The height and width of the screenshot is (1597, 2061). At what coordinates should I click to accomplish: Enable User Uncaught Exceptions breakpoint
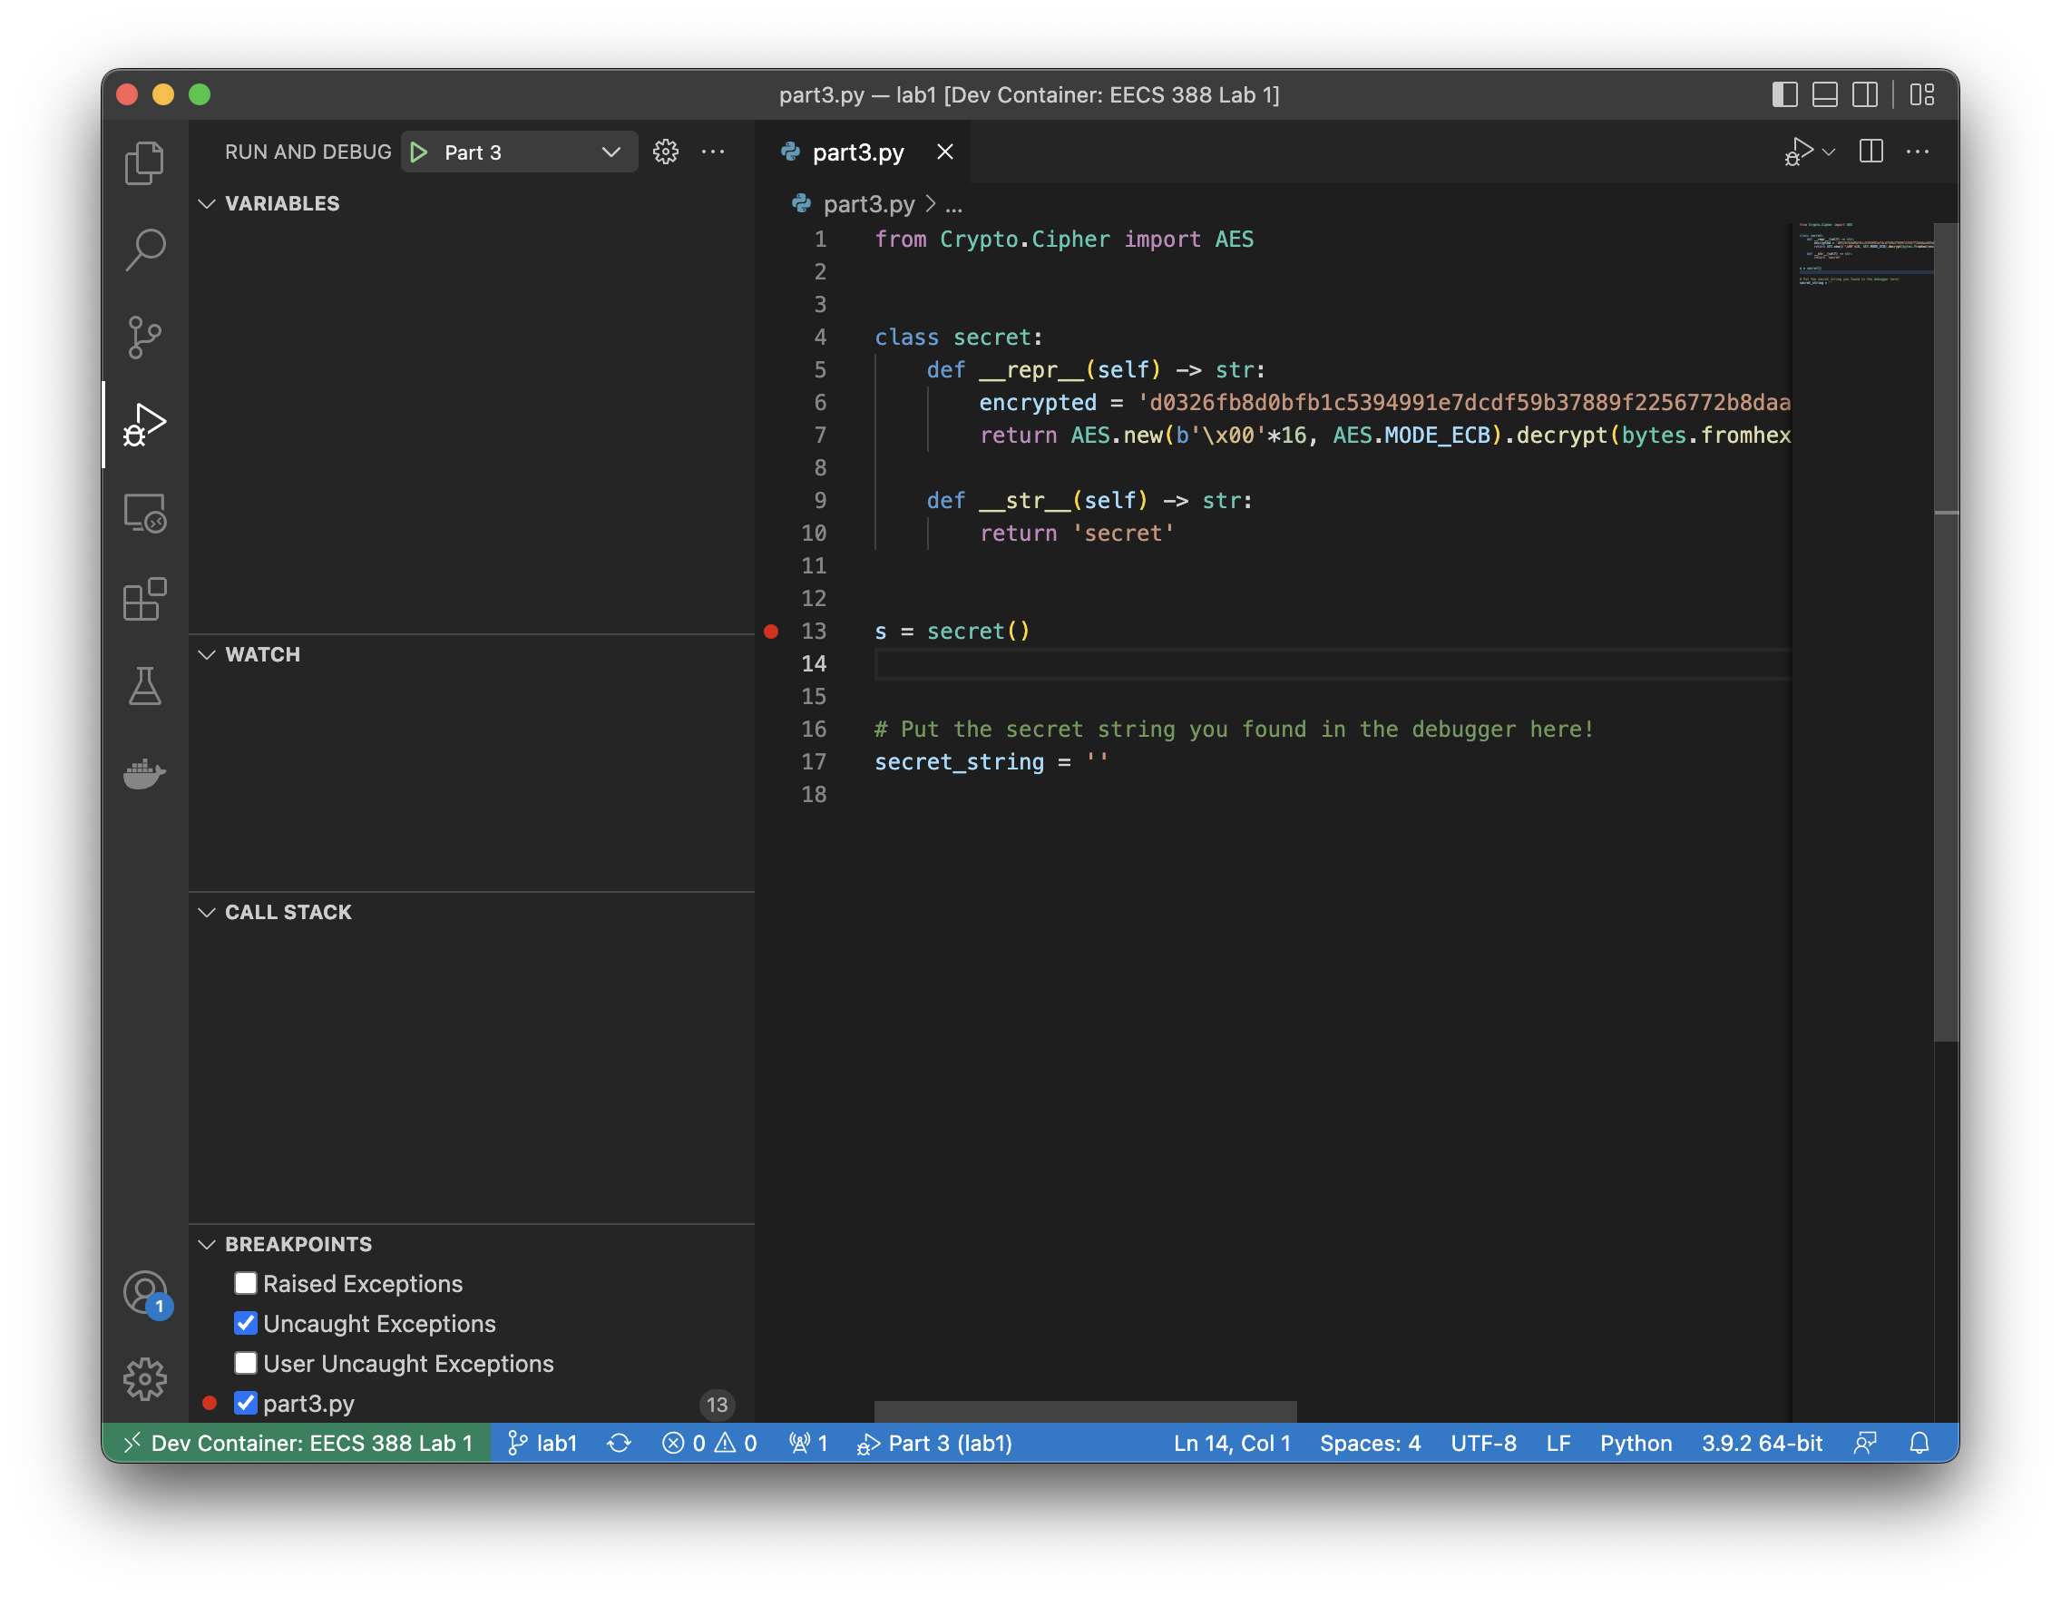pos(245,1363)
